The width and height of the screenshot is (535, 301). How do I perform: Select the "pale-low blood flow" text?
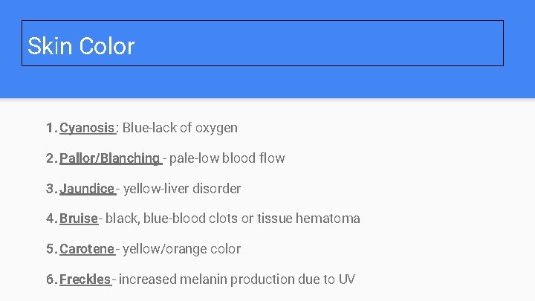227,158
